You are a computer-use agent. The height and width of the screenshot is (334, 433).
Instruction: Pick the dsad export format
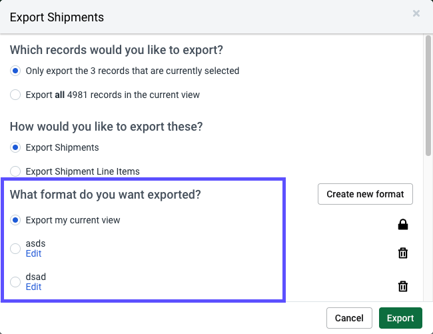15,282
